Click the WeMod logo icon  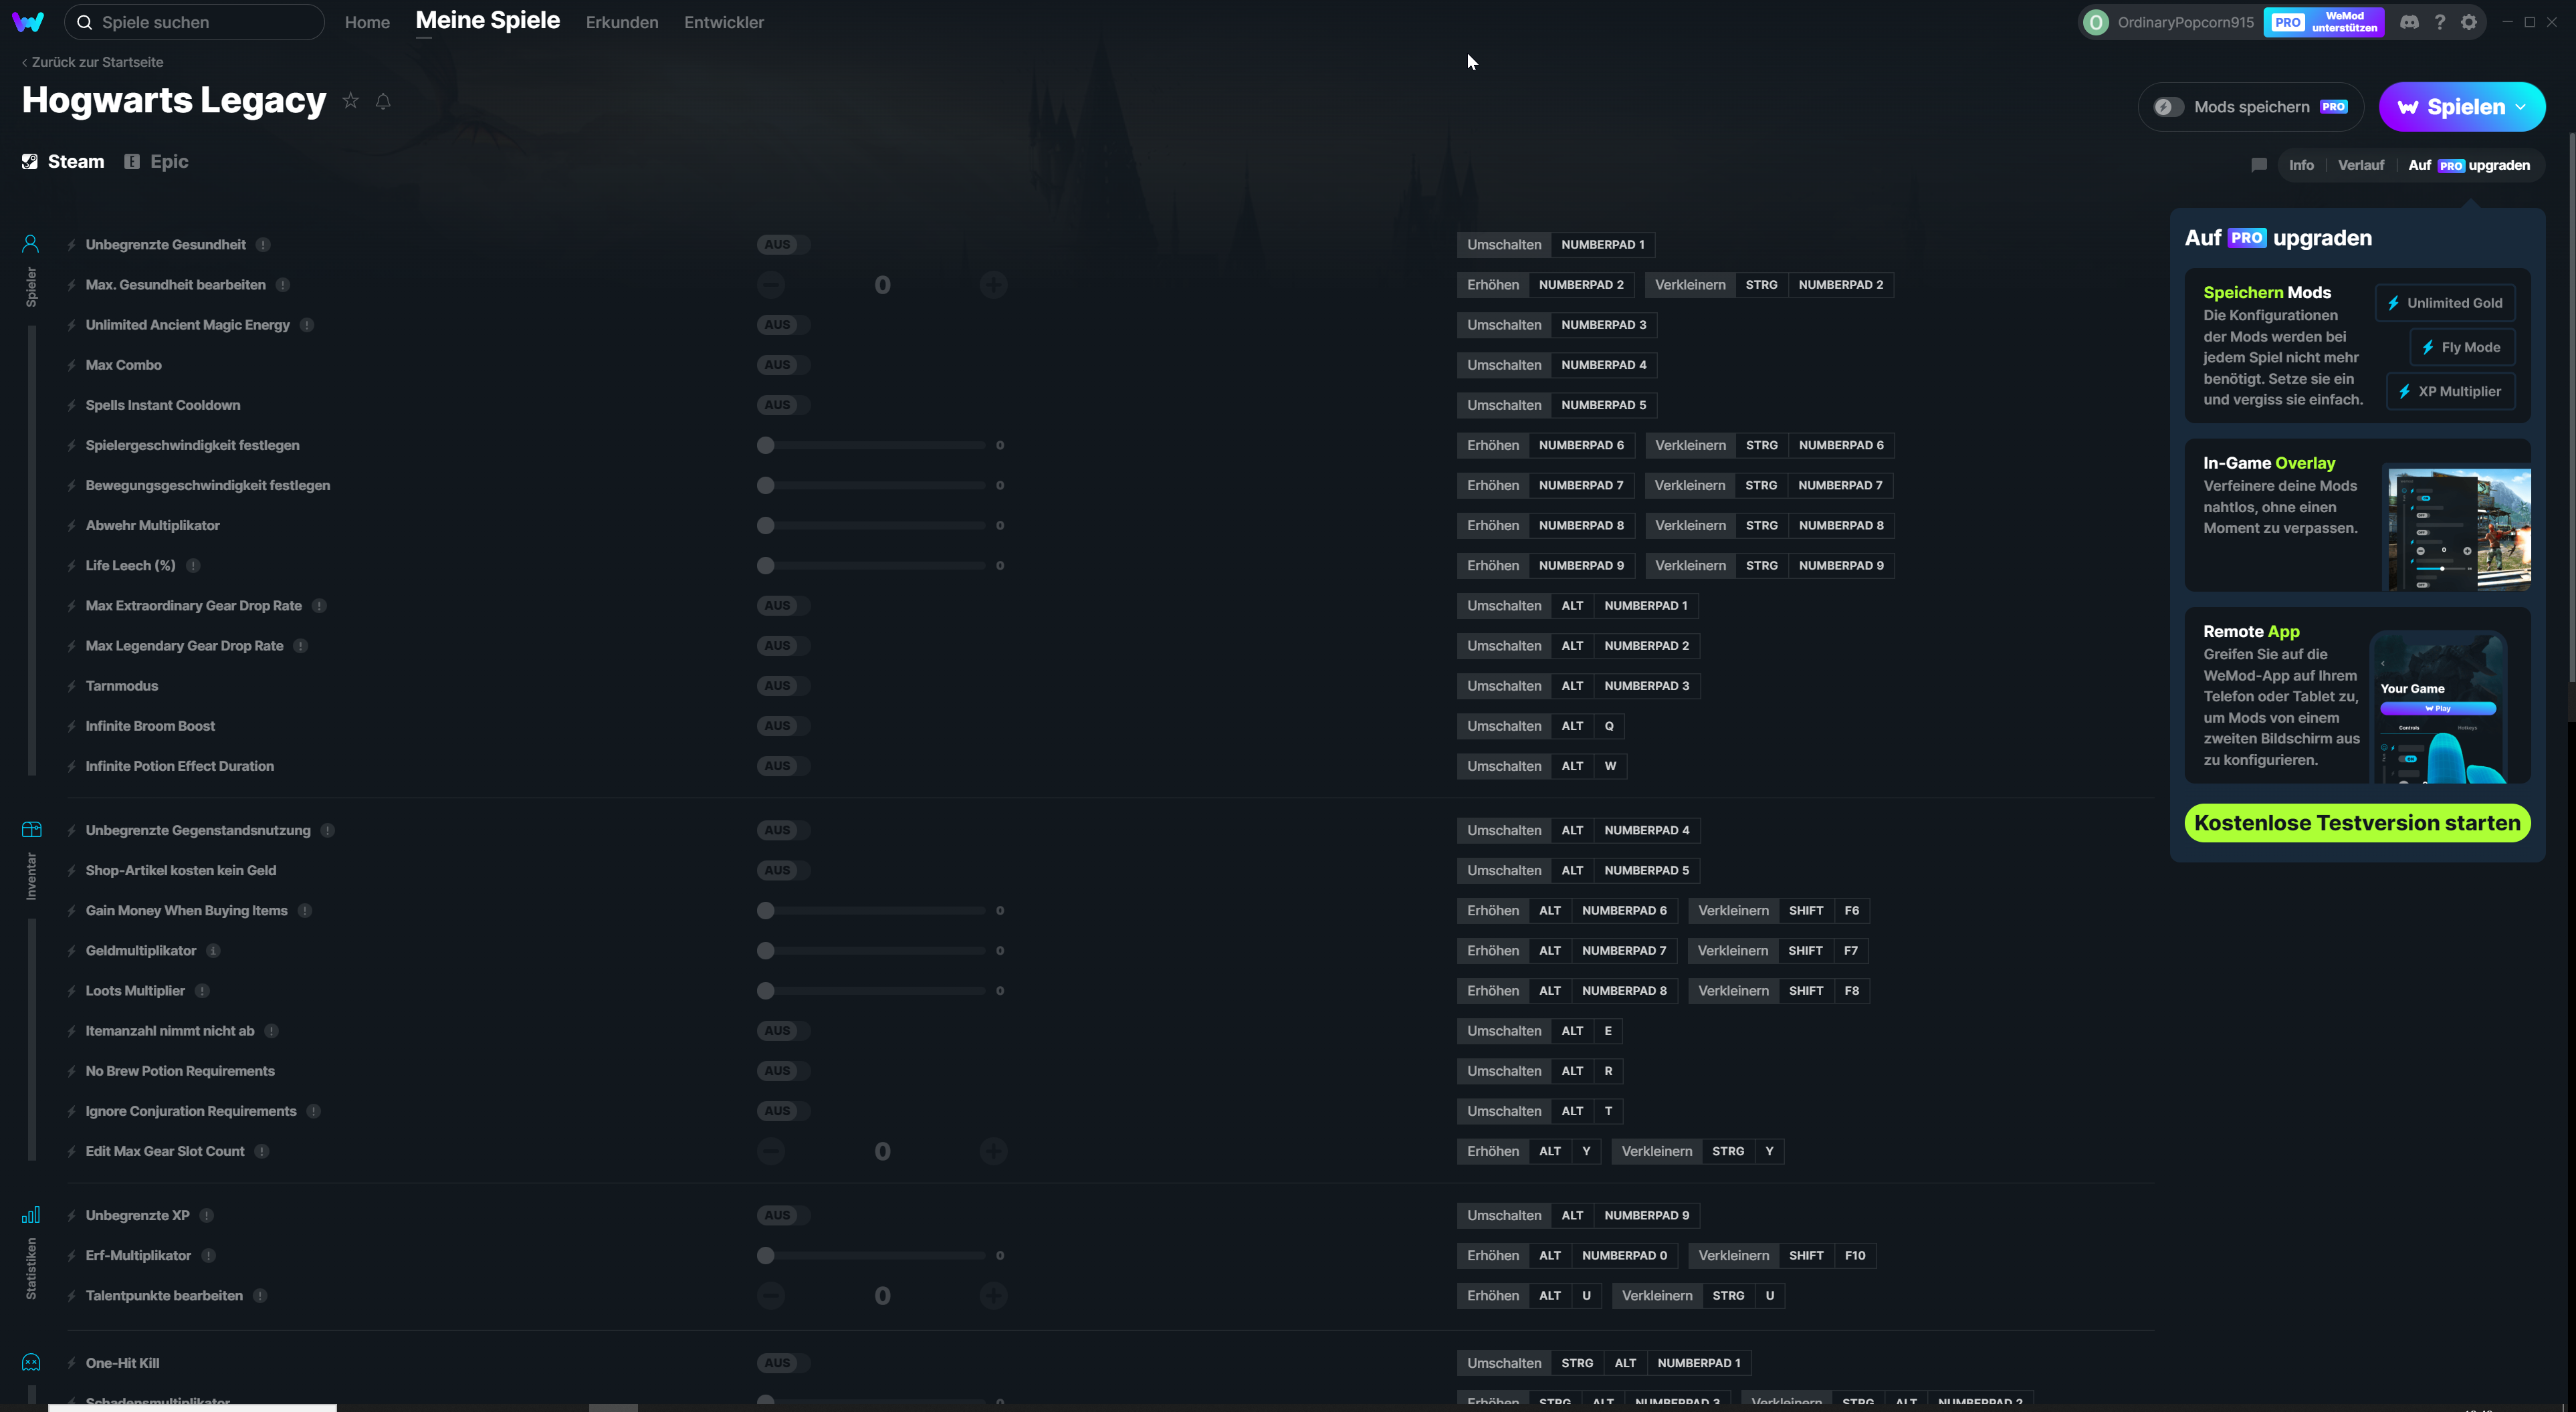tap(28, 22)
